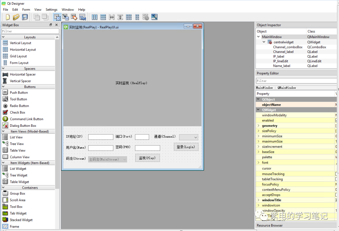Open the Settings menu
Image resolution: width=339 pixels, height=231 pixels.
click(51, 9)
